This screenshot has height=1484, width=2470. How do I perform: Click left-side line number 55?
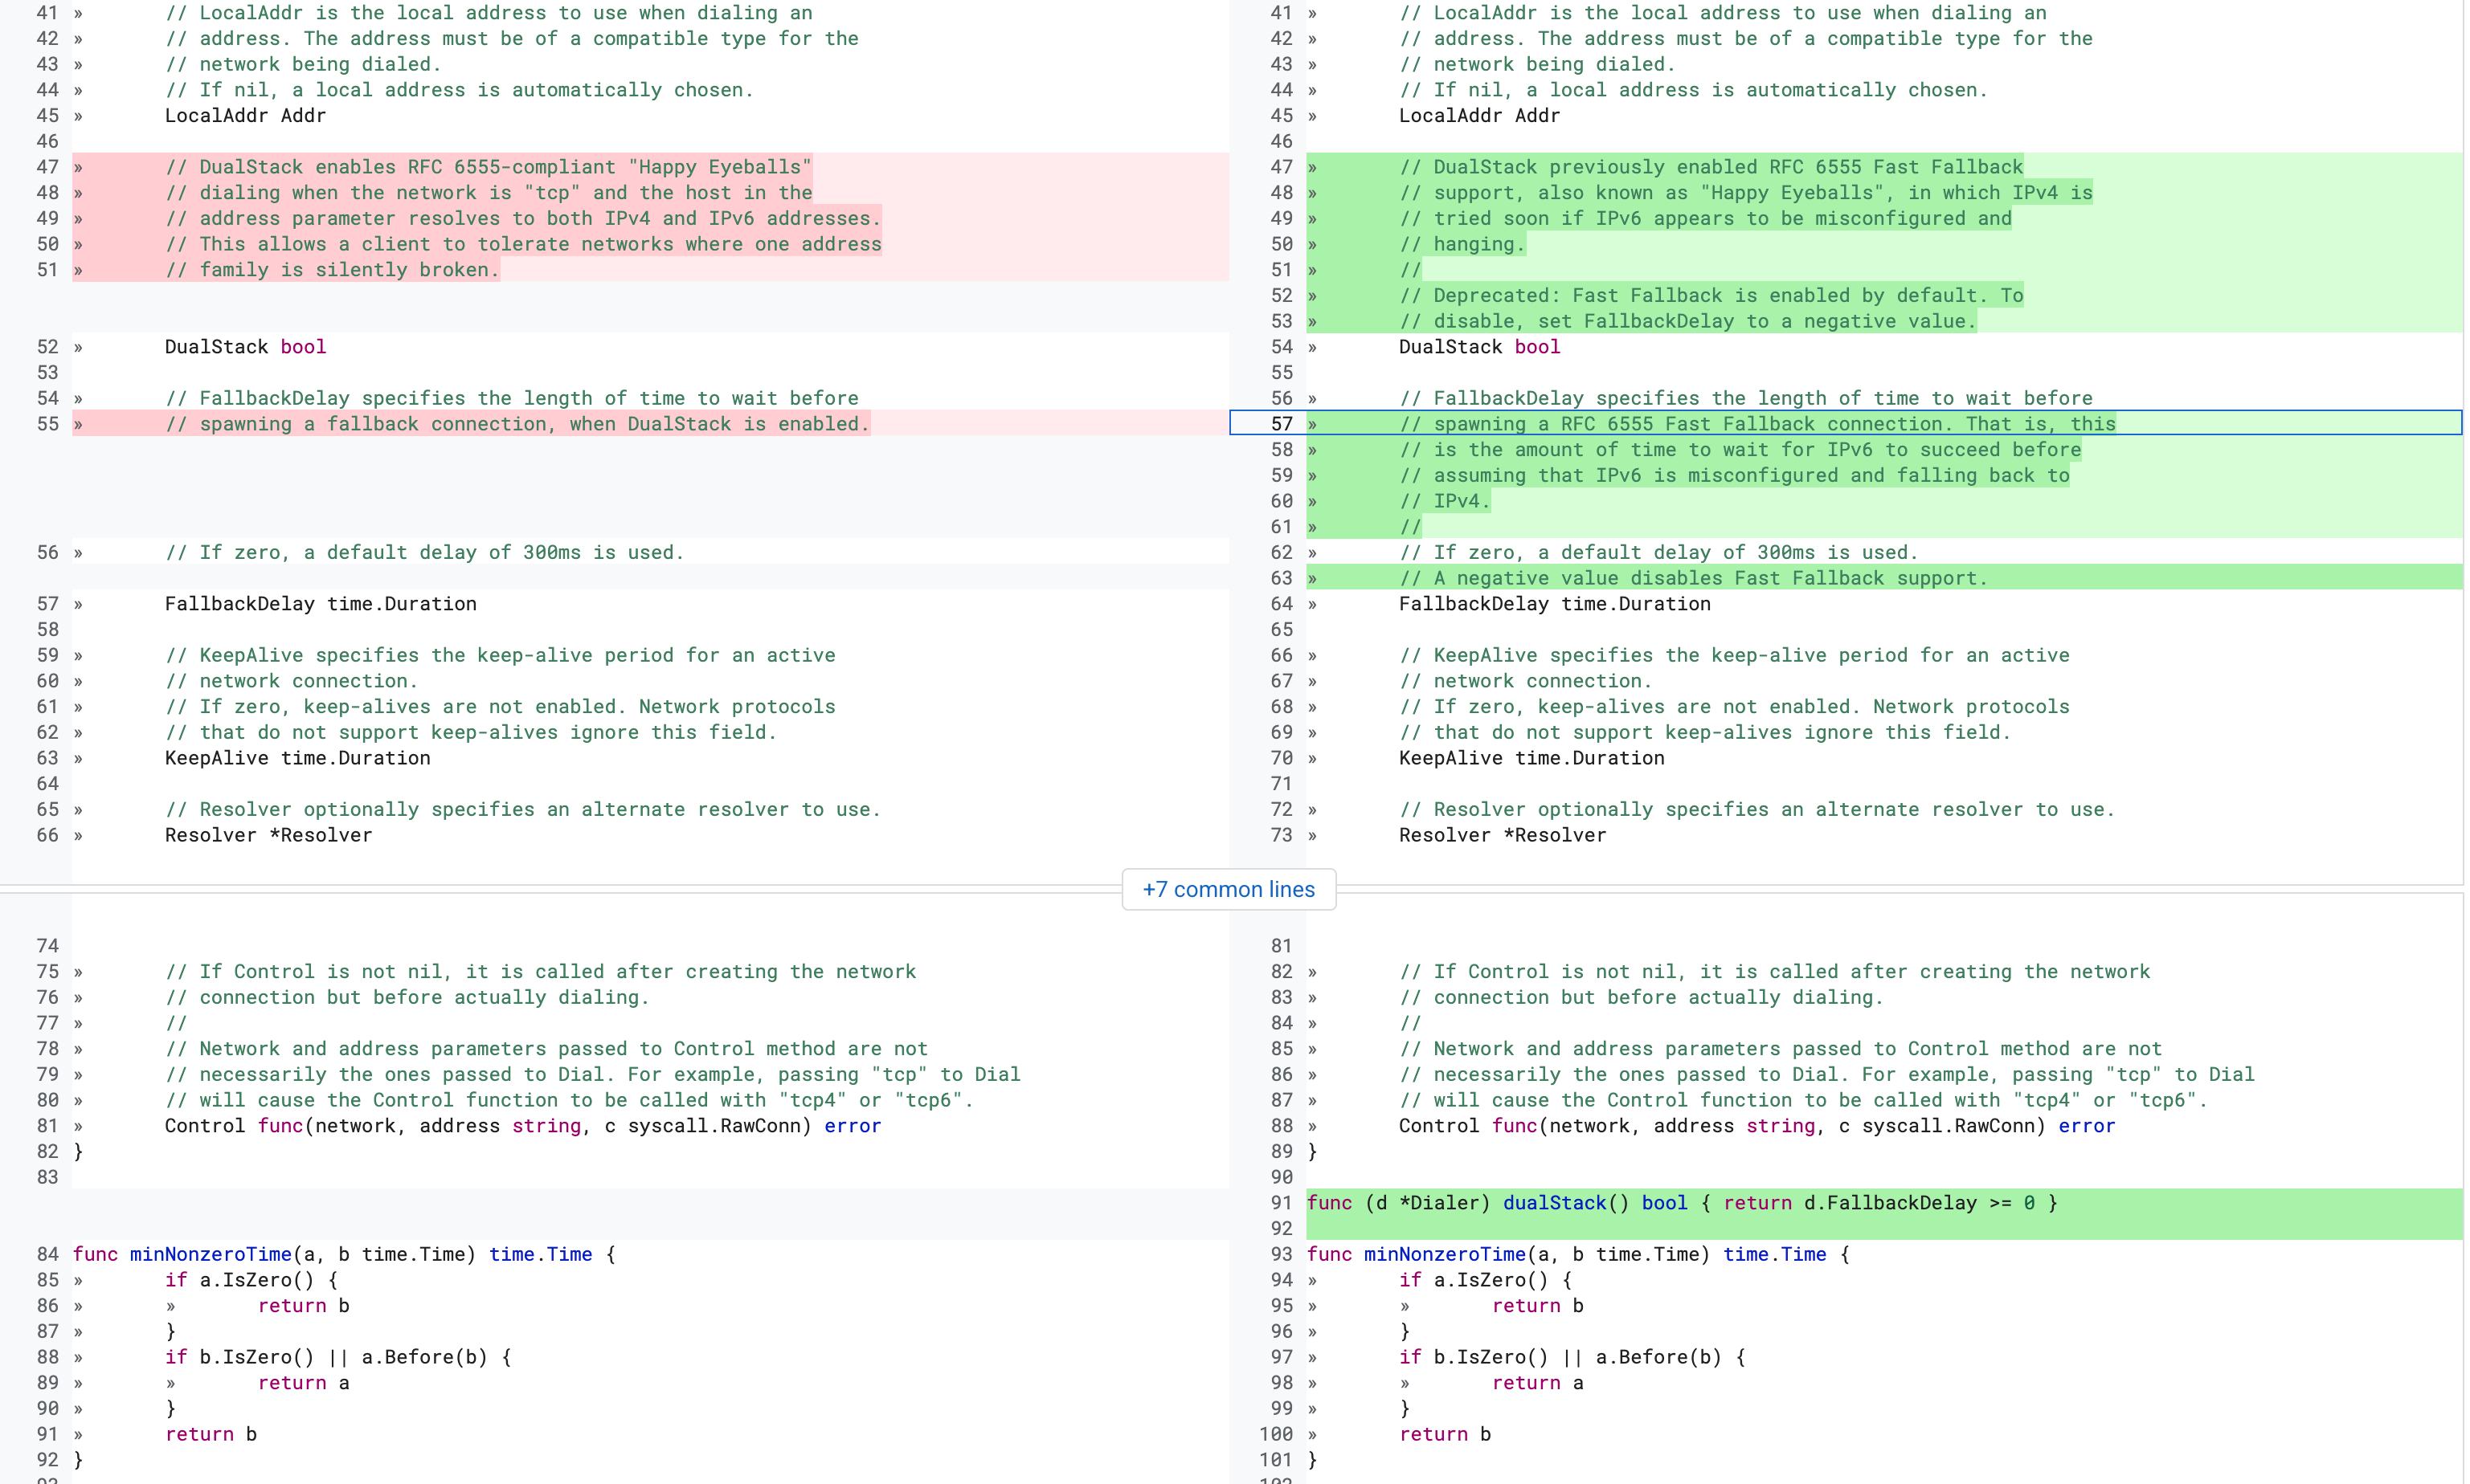coord(47,424)
